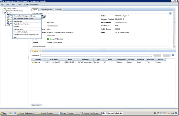The height and width of the screenshot is (116, 179).
Task: Click the Details pane scroll-down arrow
Action: coord(174,47)
